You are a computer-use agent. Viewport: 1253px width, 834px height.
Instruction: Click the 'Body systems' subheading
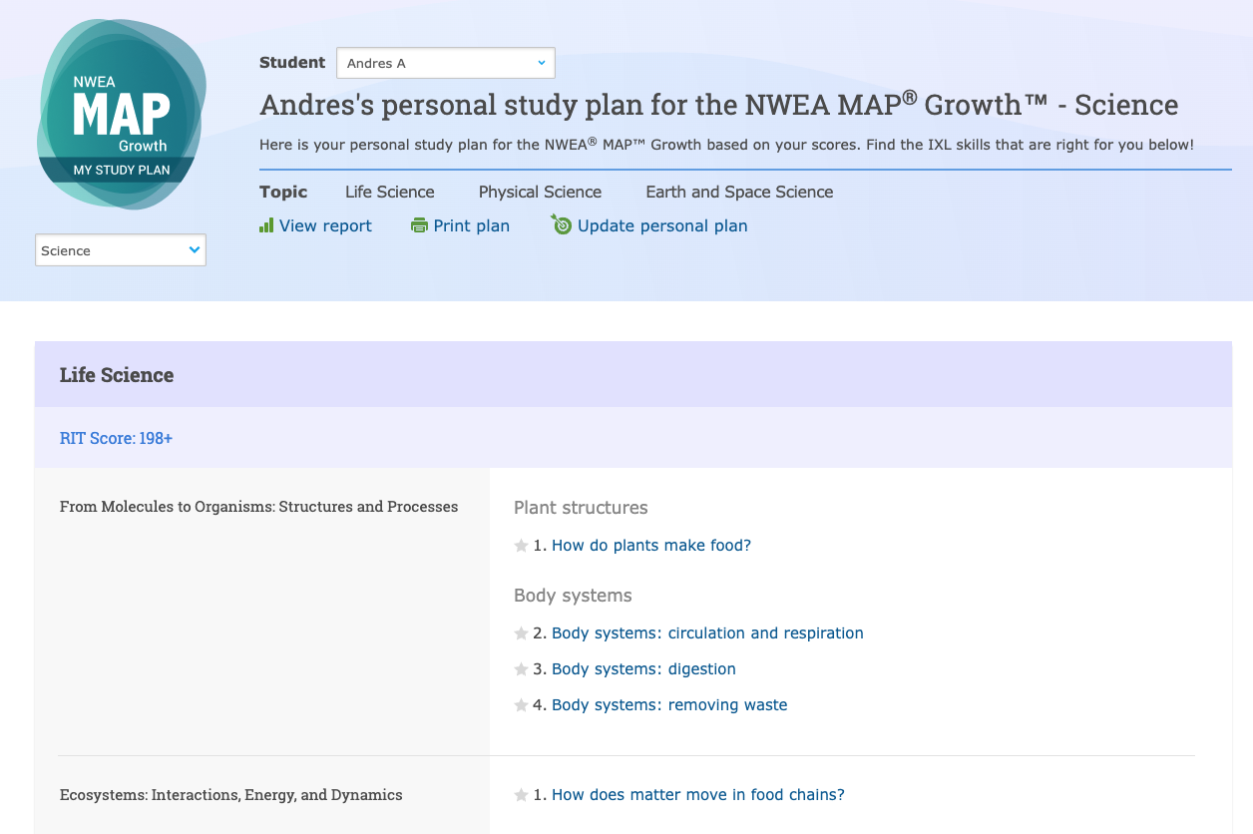pyautogui.click(x=573, y=596)
